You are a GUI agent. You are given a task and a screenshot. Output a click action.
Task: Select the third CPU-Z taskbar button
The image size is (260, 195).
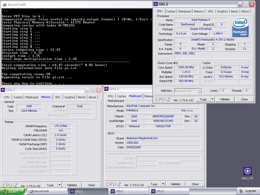[169, 191]
